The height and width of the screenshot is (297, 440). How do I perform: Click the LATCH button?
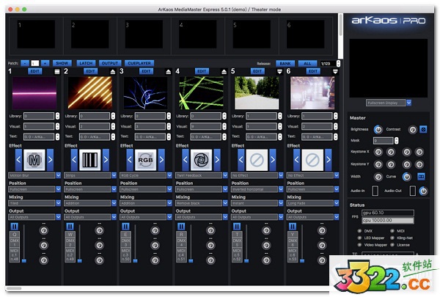[x=86, y=64]
